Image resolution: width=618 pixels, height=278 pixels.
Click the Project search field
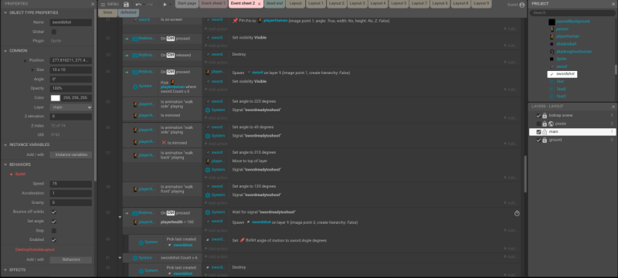pos(572,13)
